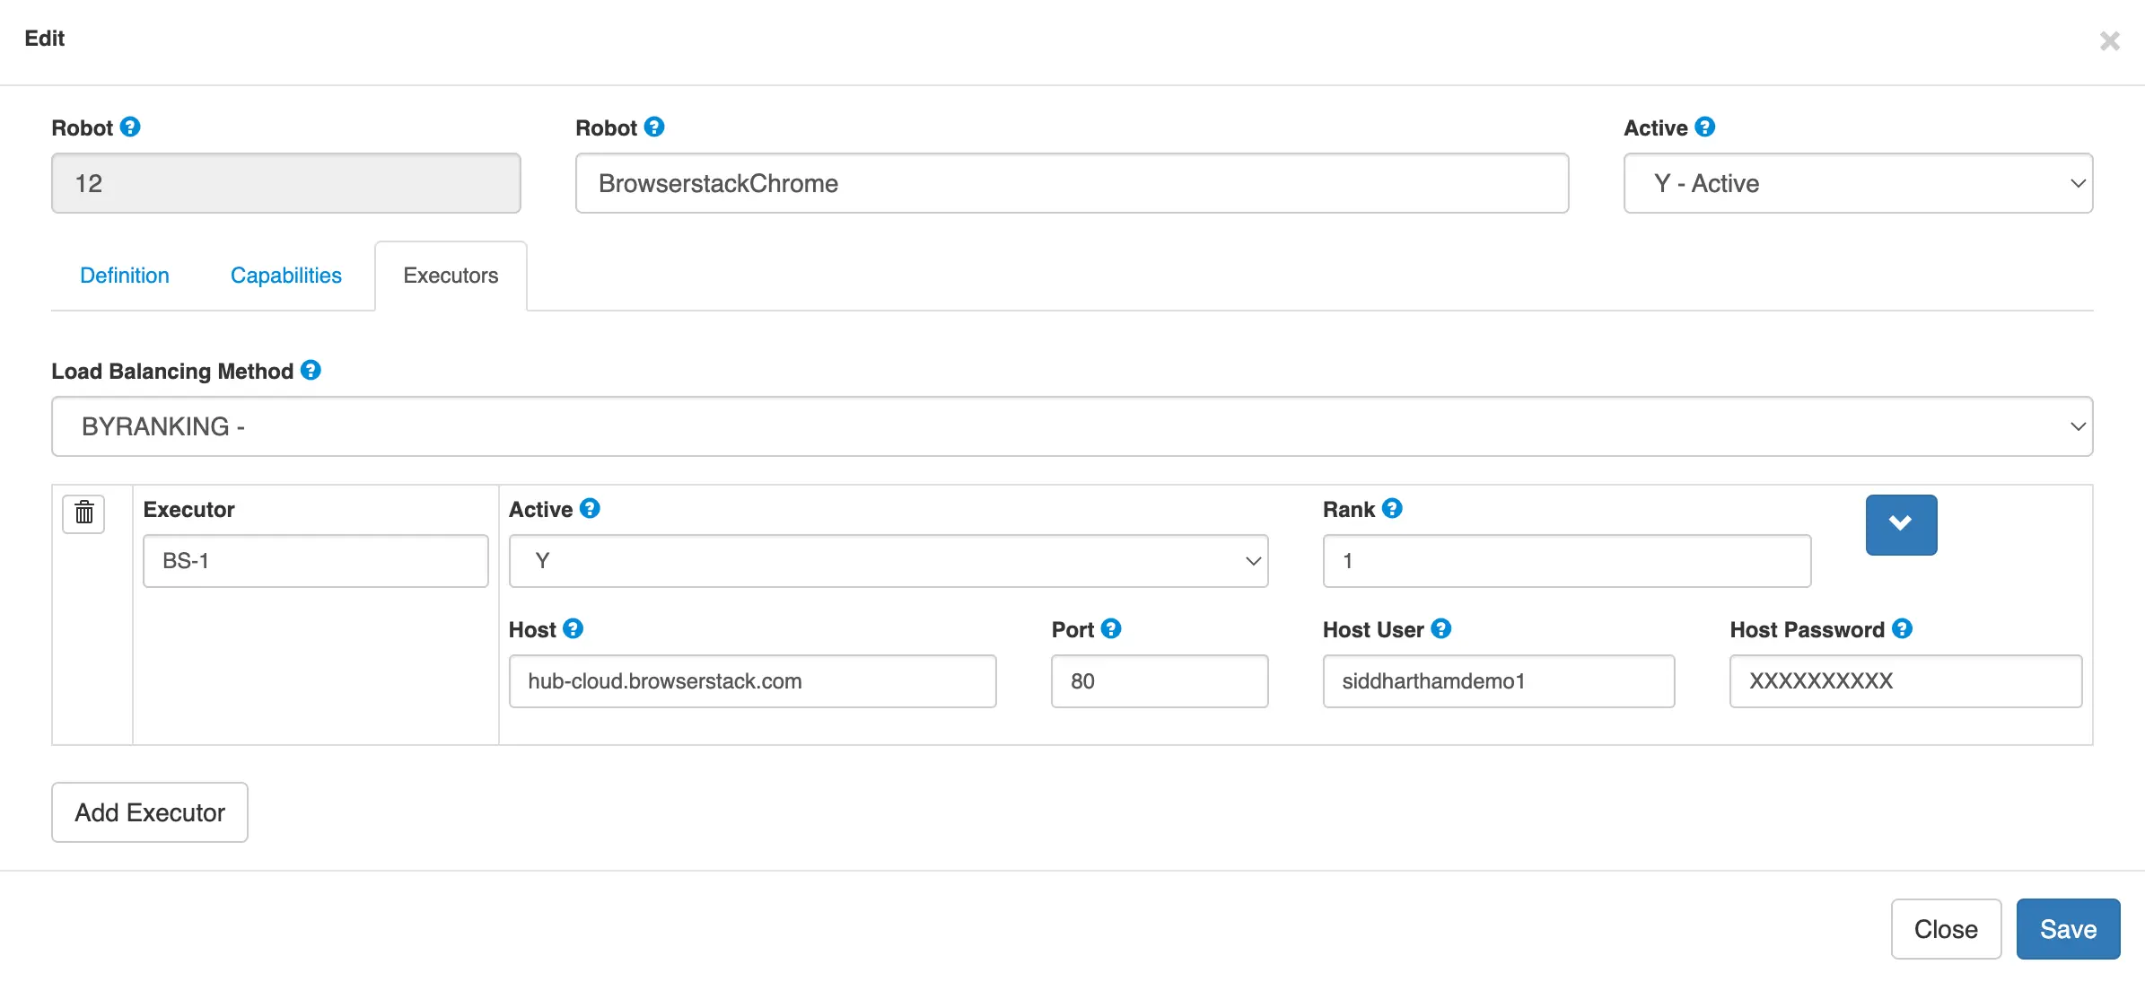
Task: Click the trash icon to delete executor BS-1
Action: pyautogui.click(x=83, y=513)
